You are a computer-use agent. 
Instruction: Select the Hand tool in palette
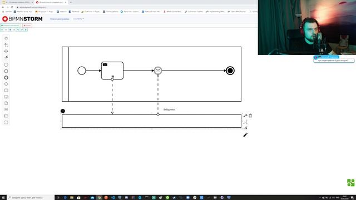pyautogui.click(x=6, y=38)
